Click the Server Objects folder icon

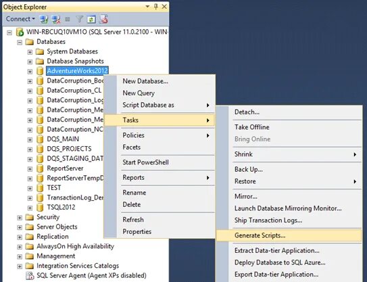coord(30,227)
